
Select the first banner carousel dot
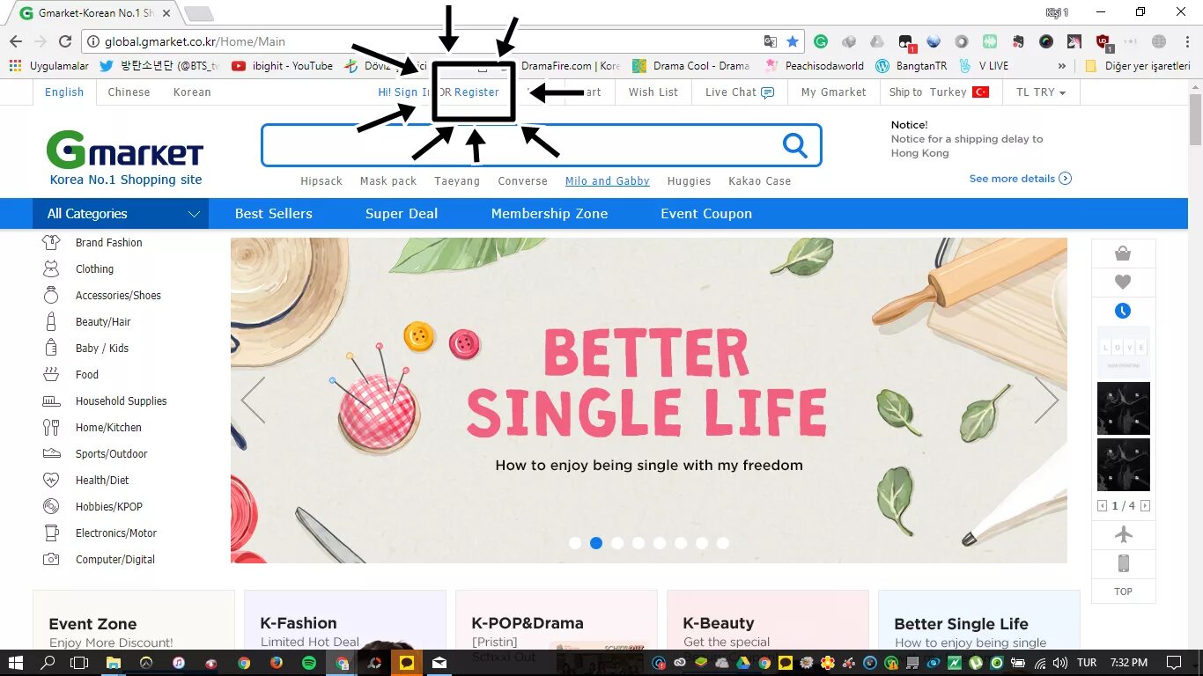point(575,543)
